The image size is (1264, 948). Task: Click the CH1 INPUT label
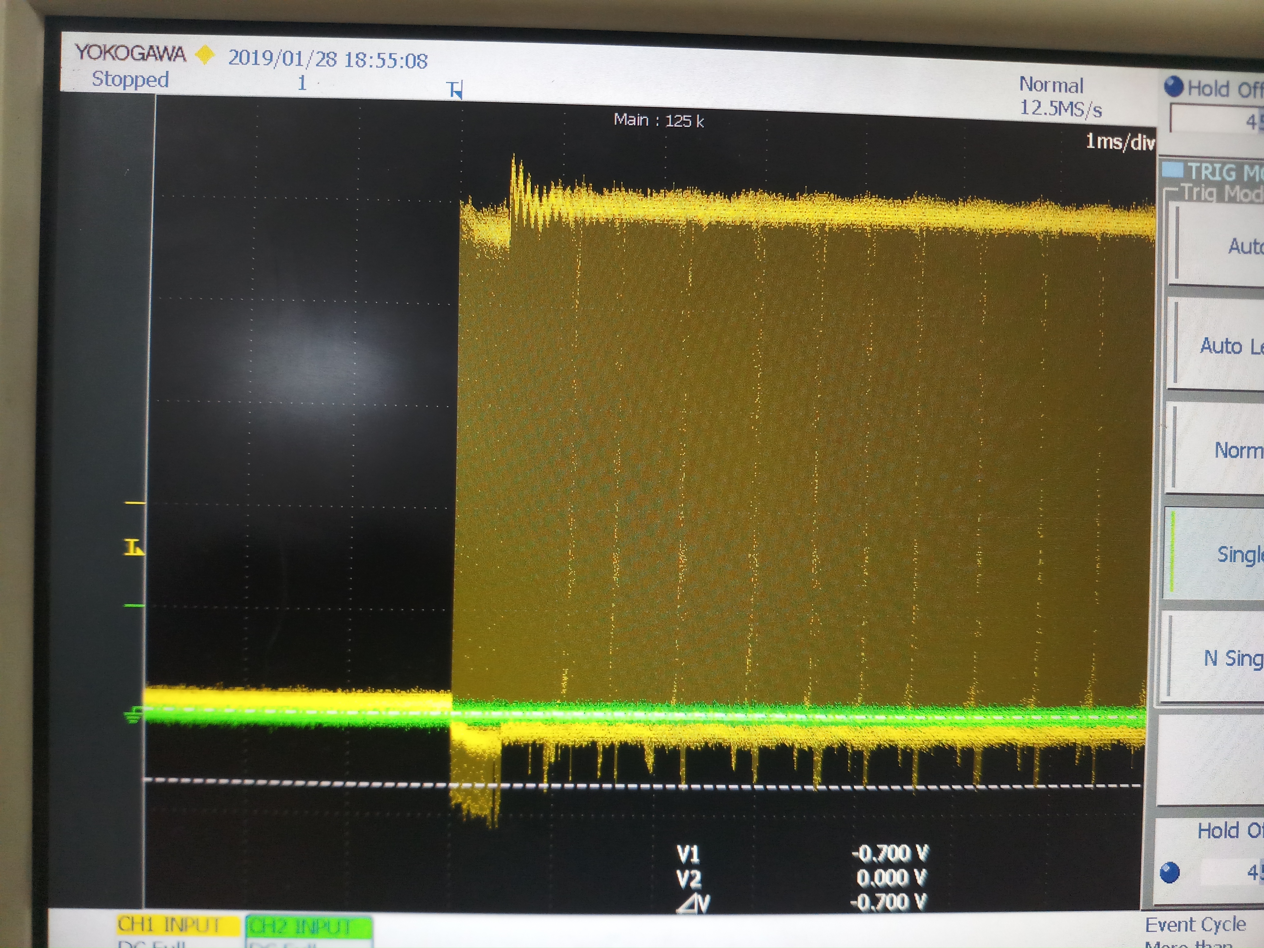[x=178, y=925]
